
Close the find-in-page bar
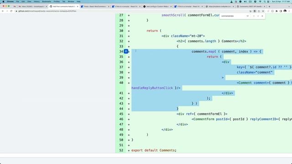(x=262, y=16)
